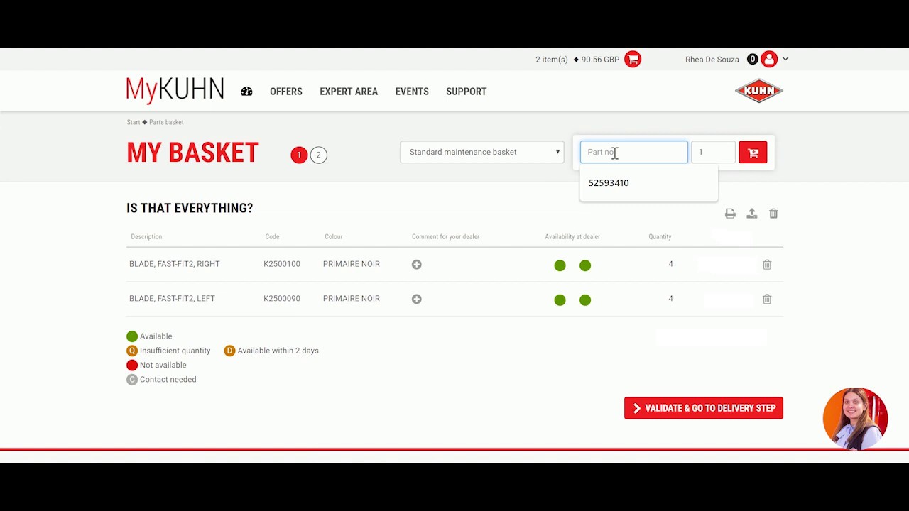Click first availability dot for K2500100
This screenshot has width=909, height=511.
pyautogui.click(x=560, y=265)
